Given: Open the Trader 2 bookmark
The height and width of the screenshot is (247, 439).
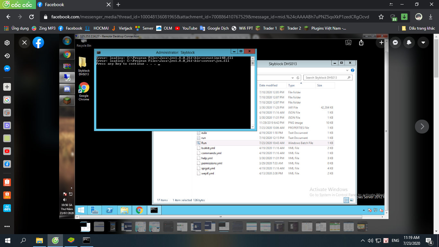Looking at the screenshot, I should (x=291, y=28).
